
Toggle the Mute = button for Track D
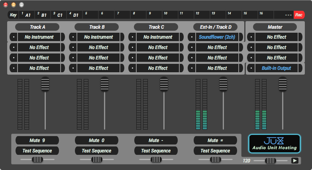(x=215, y=140)
